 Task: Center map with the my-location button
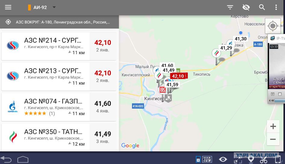pos(272,26)
